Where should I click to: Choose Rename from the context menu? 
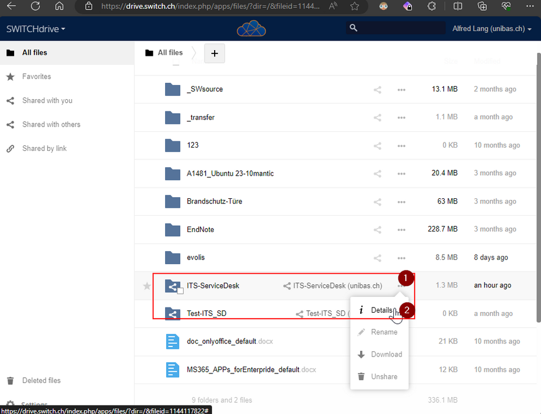tap(379, 332)
